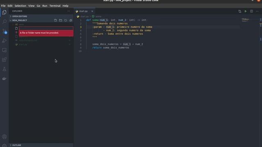Click 'return soma_dois_numeros' on line 9
Viewport: 262px width, 147px height.
[111, 48]
